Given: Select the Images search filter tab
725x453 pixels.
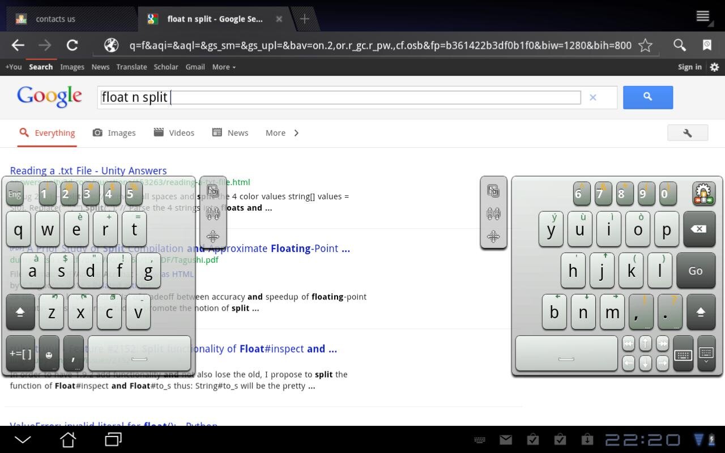Looking at the screenshot, I should pyautogui.click(x=114, y=133).
